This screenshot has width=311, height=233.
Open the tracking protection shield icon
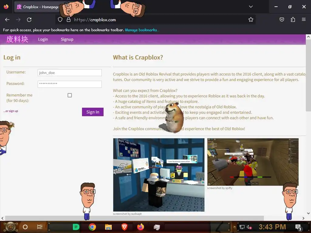(60, 20)
